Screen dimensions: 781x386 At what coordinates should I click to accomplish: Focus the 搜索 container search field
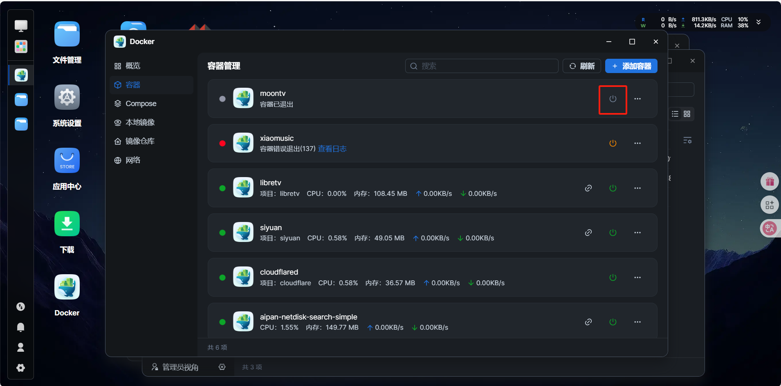click(x=482, y=66)
